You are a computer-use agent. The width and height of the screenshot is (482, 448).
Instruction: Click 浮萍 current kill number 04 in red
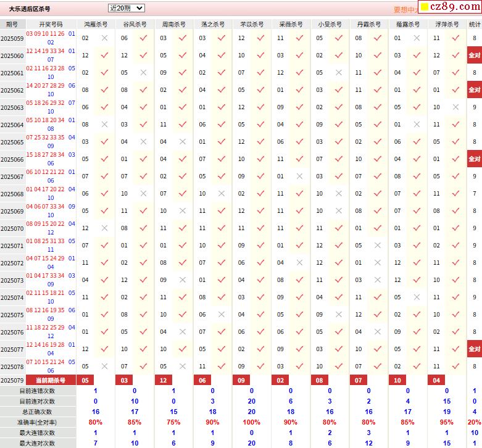pos(436,380)
